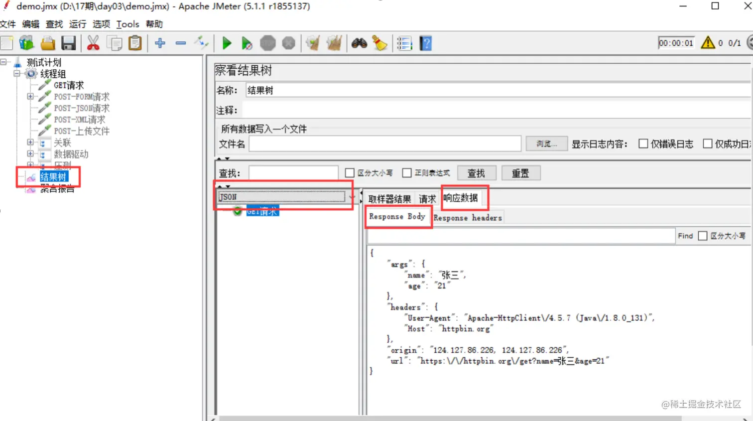753x421 pixels.
Task: Select POST-JSON请求 sampler in tree
Action: (82, 108)
